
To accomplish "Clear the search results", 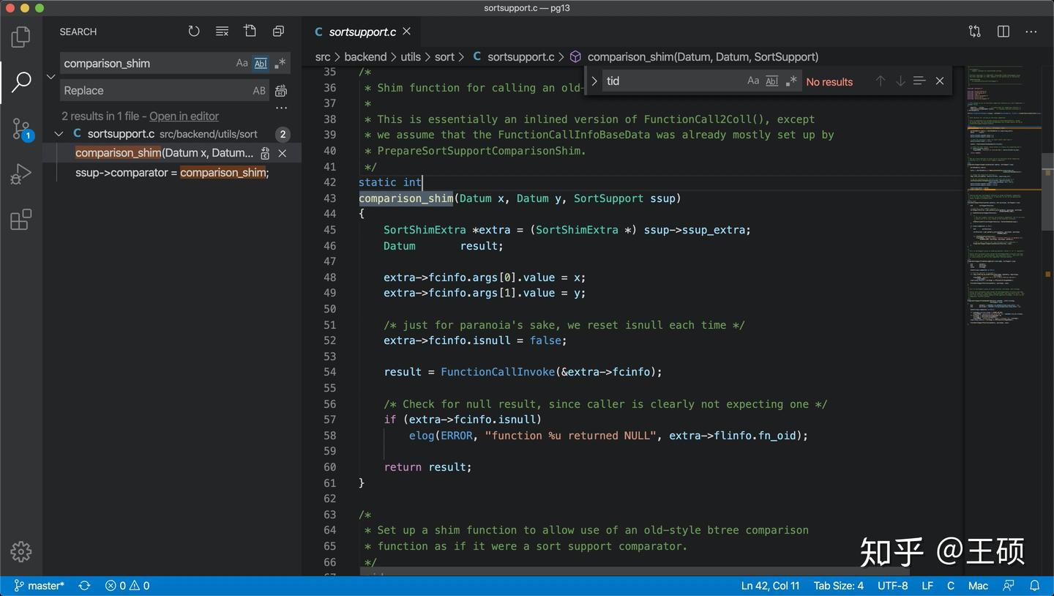I will click(x=223, y=31).
